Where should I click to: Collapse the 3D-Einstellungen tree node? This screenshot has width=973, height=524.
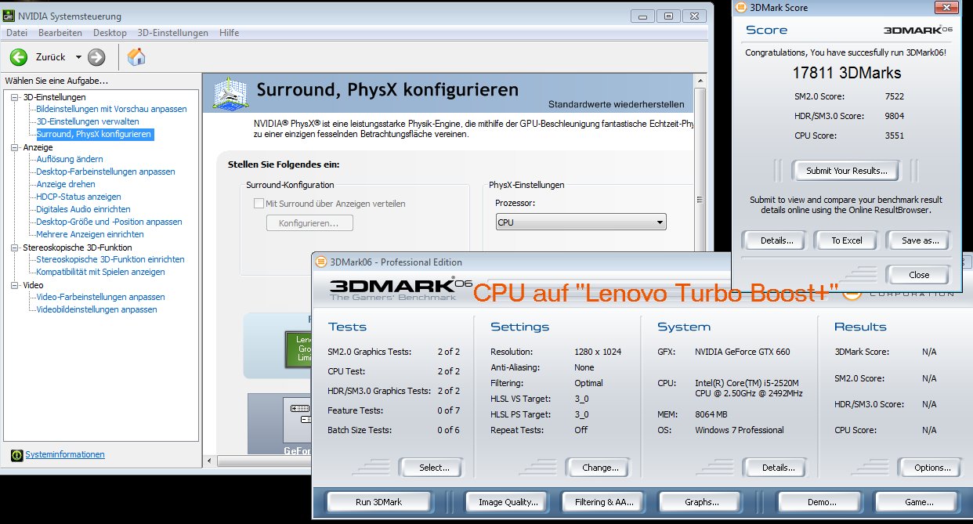pyautogui.click(x=15, y=97)
